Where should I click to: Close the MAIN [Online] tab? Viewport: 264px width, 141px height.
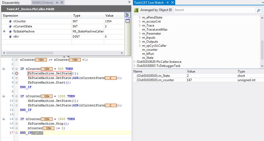pos(62,2)
